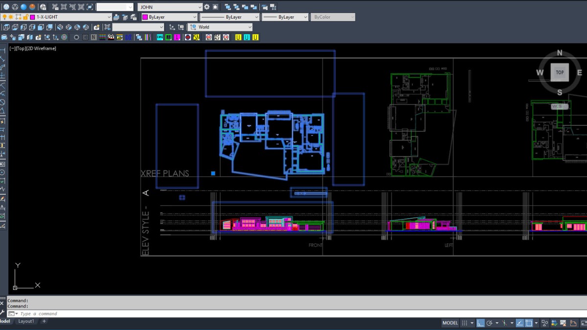Click the Layer Previous icon
The width and height of the screenshot is (587, 330).
click(125, 17)
